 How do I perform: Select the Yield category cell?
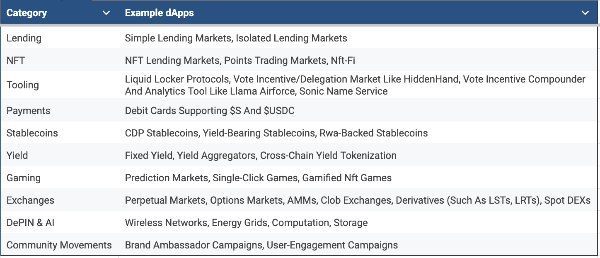click(60, 156)
